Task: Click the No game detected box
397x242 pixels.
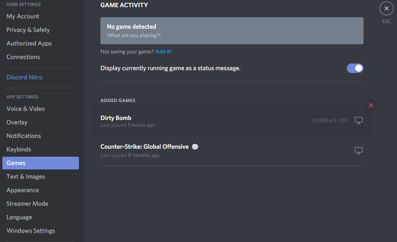Action: (x=232, y=31)
